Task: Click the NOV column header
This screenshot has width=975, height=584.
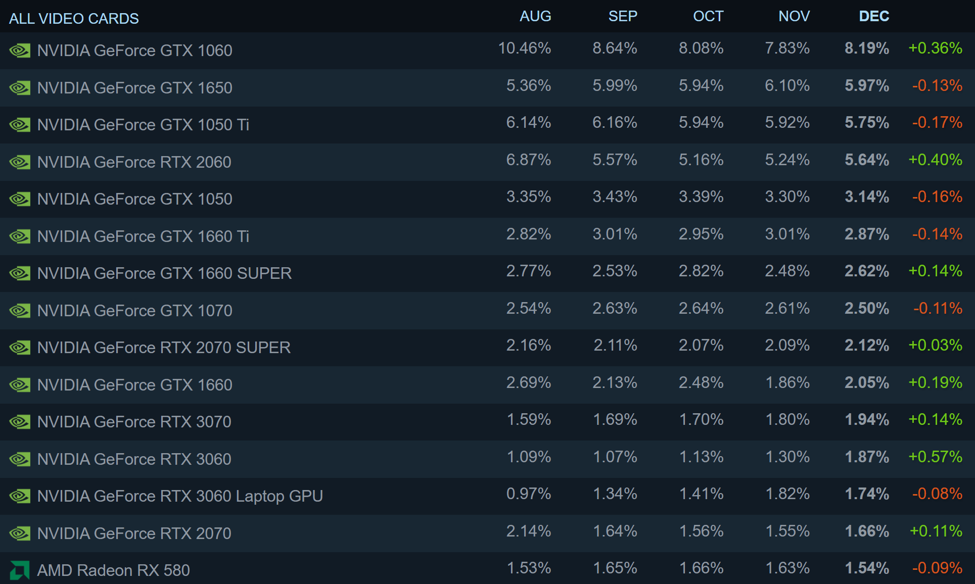Action: pos(794,16)
